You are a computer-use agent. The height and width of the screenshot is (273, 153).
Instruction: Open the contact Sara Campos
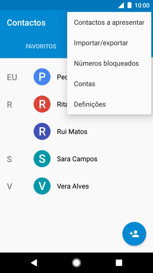click(x=76, y=159)
